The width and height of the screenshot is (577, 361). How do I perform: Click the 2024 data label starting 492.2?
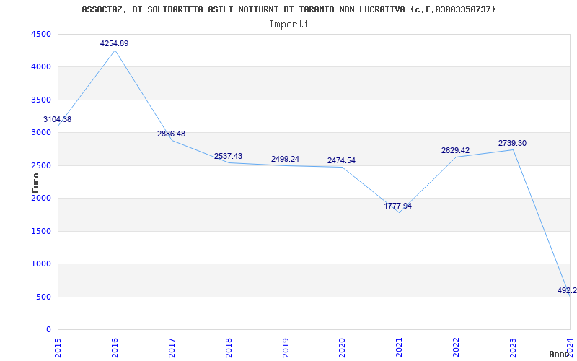567,290
